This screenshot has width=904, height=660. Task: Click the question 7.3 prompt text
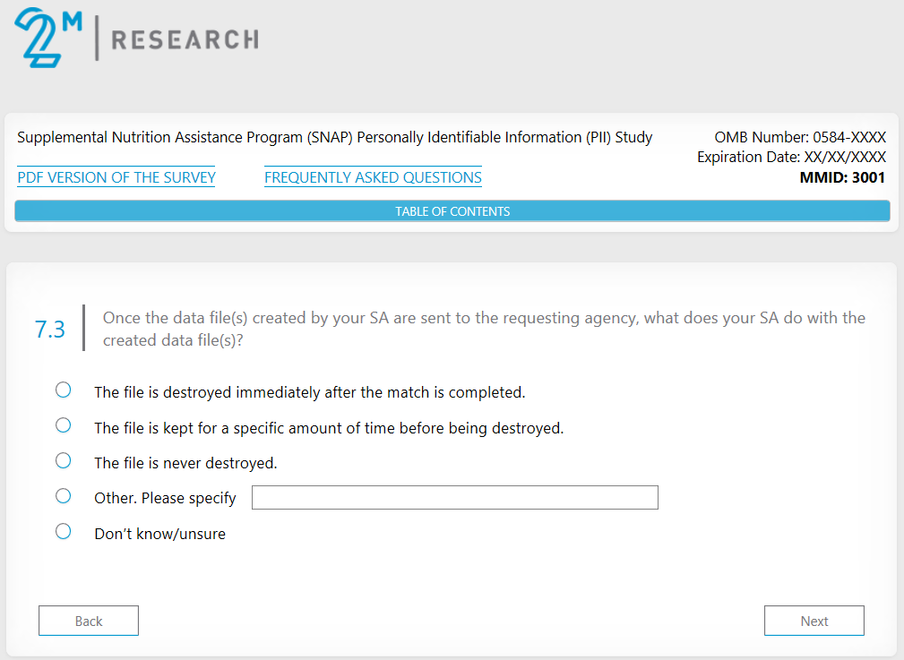tap(484, 329)
